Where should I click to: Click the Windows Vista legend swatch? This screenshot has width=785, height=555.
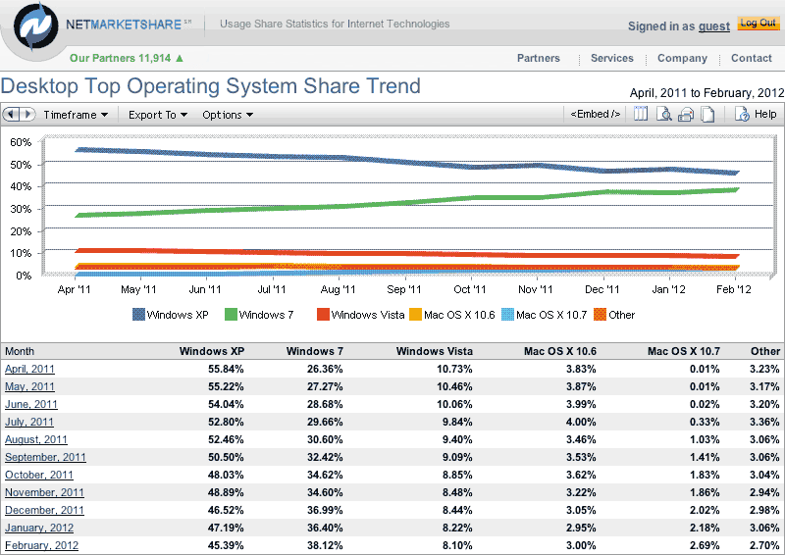[323, 315]
